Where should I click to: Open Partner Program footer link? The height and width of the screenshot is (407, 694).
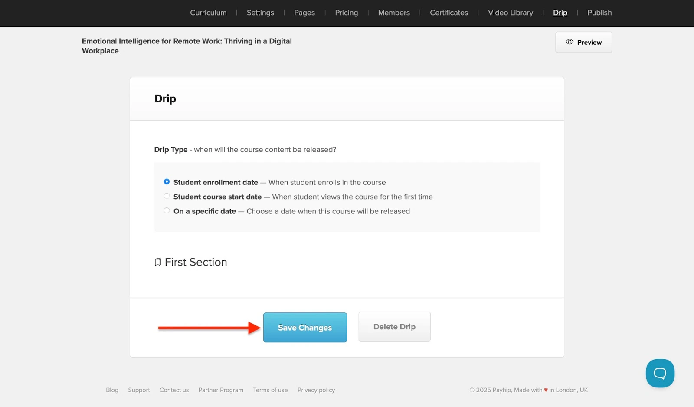[x=221, y=390]
